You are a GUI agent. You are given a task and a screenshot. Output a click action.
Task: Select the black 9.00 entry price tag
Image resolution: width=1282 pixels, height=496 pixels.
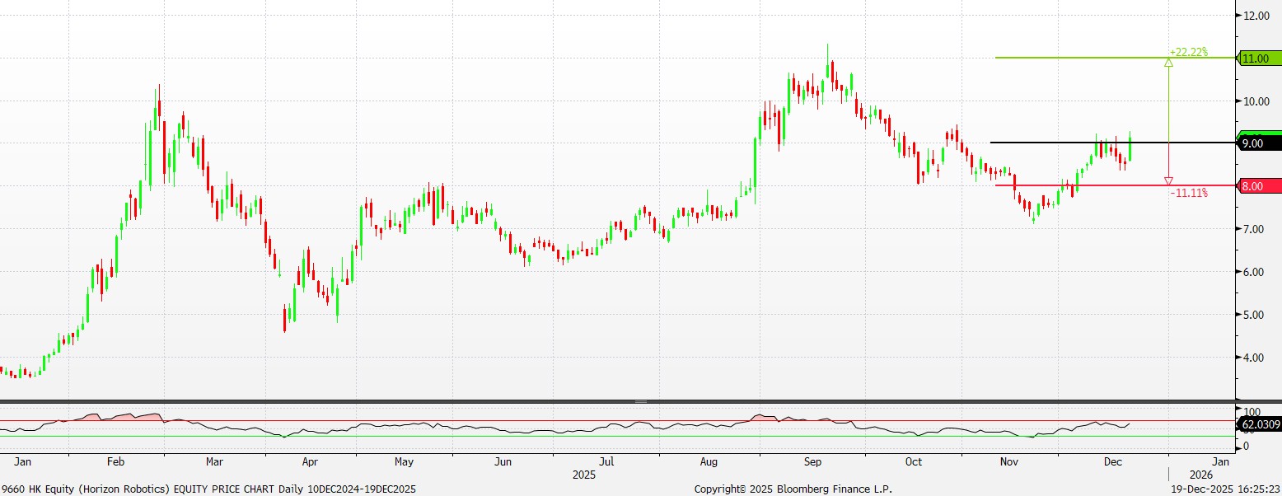[x=1261, y=143]
